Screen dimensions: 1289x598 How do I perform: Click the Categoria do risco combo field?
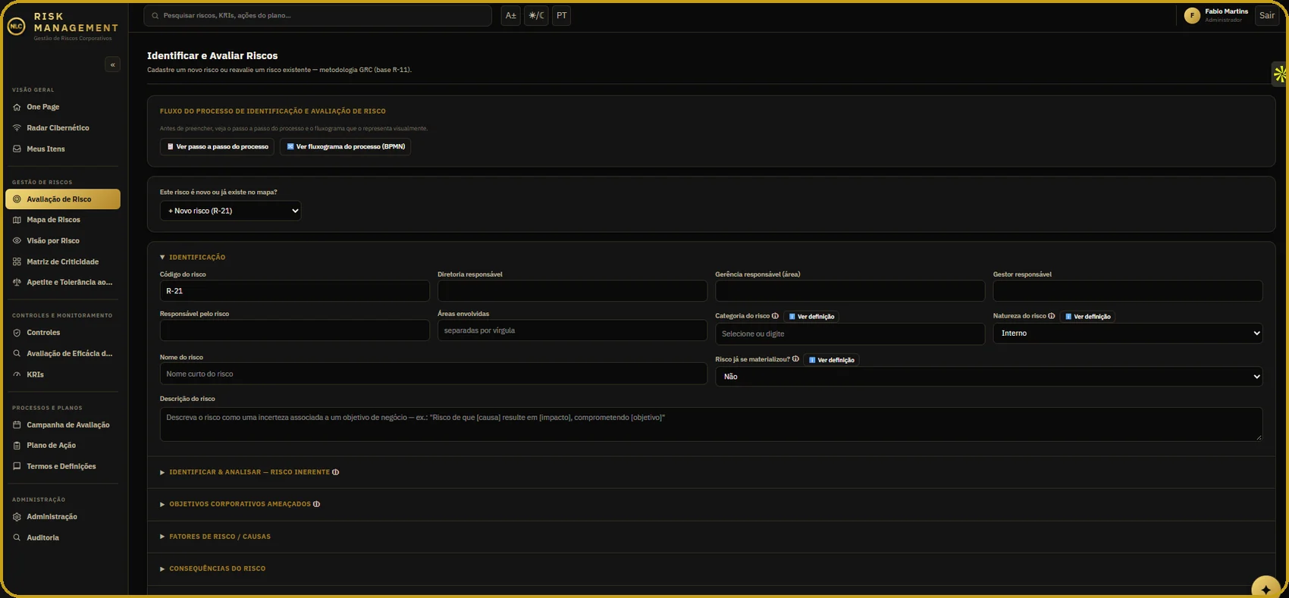850,333
